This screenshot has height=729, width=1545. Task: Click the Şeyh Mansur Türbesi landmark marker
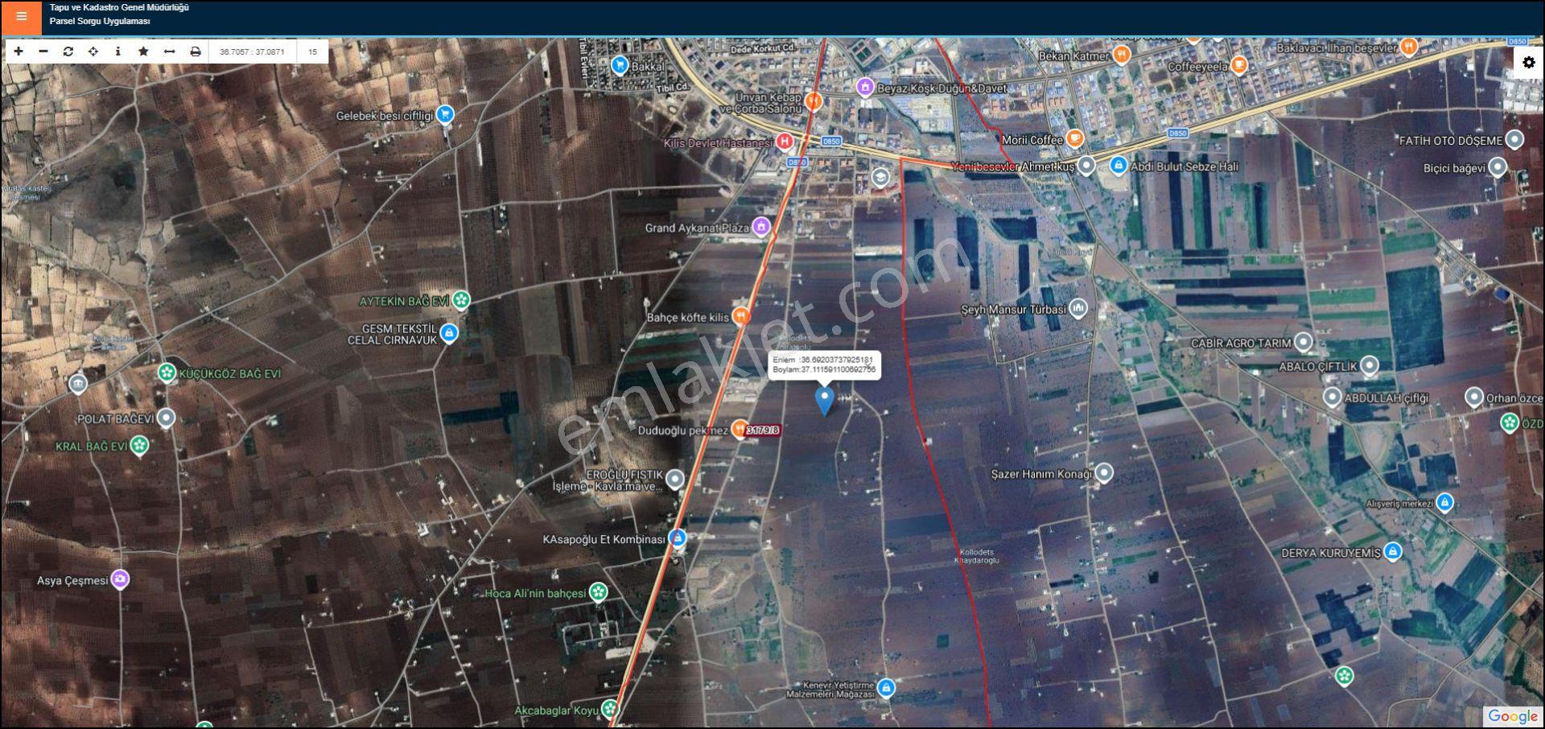coord(1078,308)
